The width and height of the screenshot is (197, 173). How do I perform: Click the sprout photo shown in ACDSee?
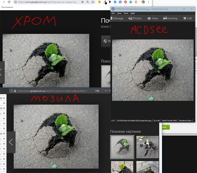coord(153,70)
